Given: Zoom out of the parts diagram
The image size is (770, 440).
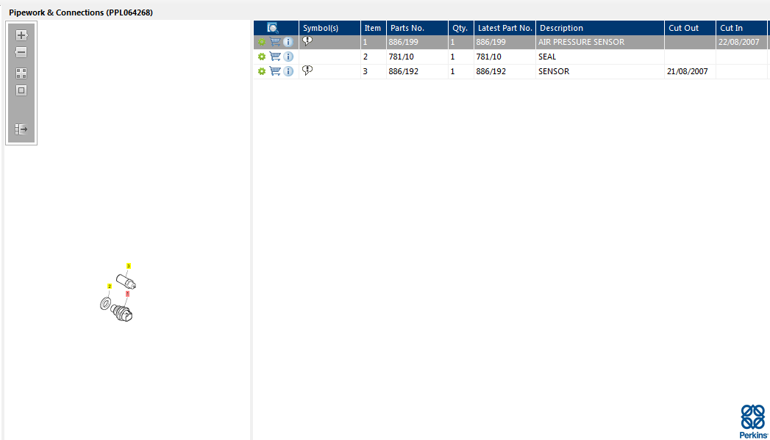Looking at the screenshot, I should tap(21, 52).
